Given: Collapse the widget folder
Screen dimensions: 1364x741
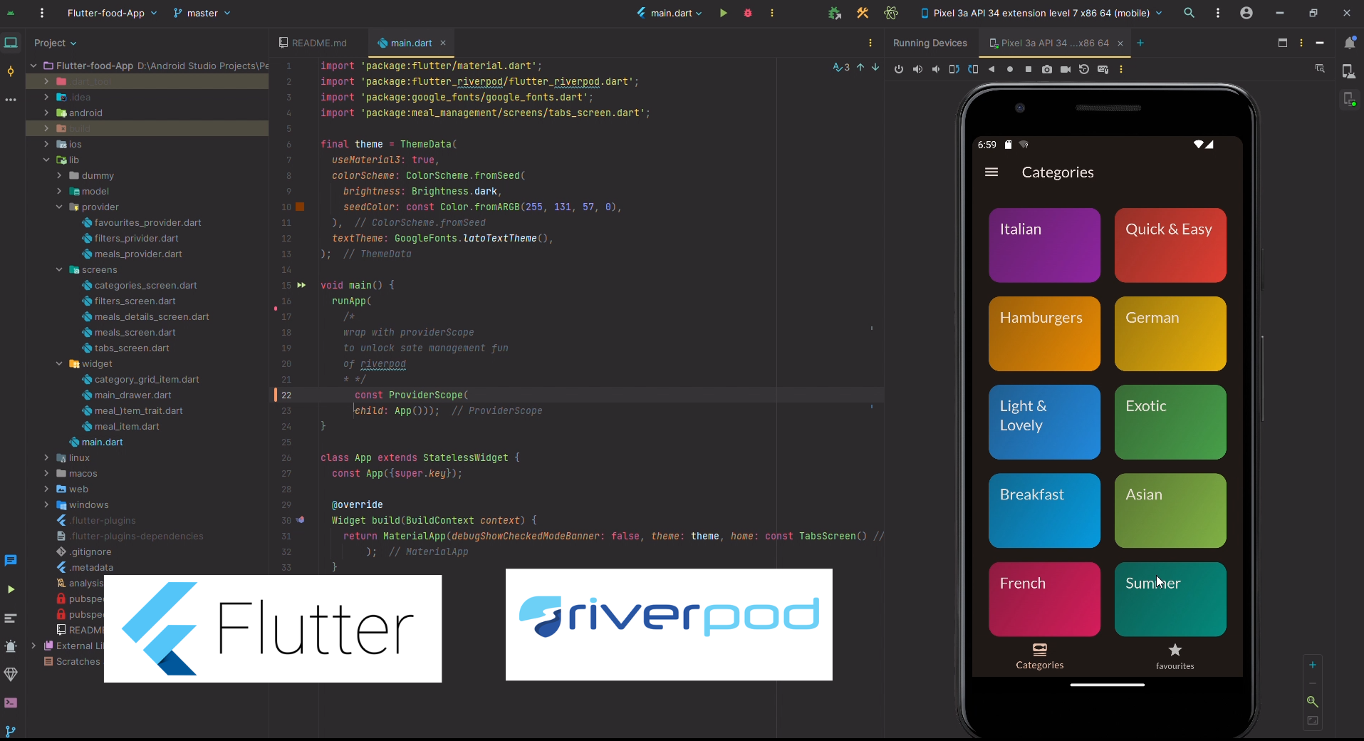Looking at the screenshot, I should coord(59,363).
